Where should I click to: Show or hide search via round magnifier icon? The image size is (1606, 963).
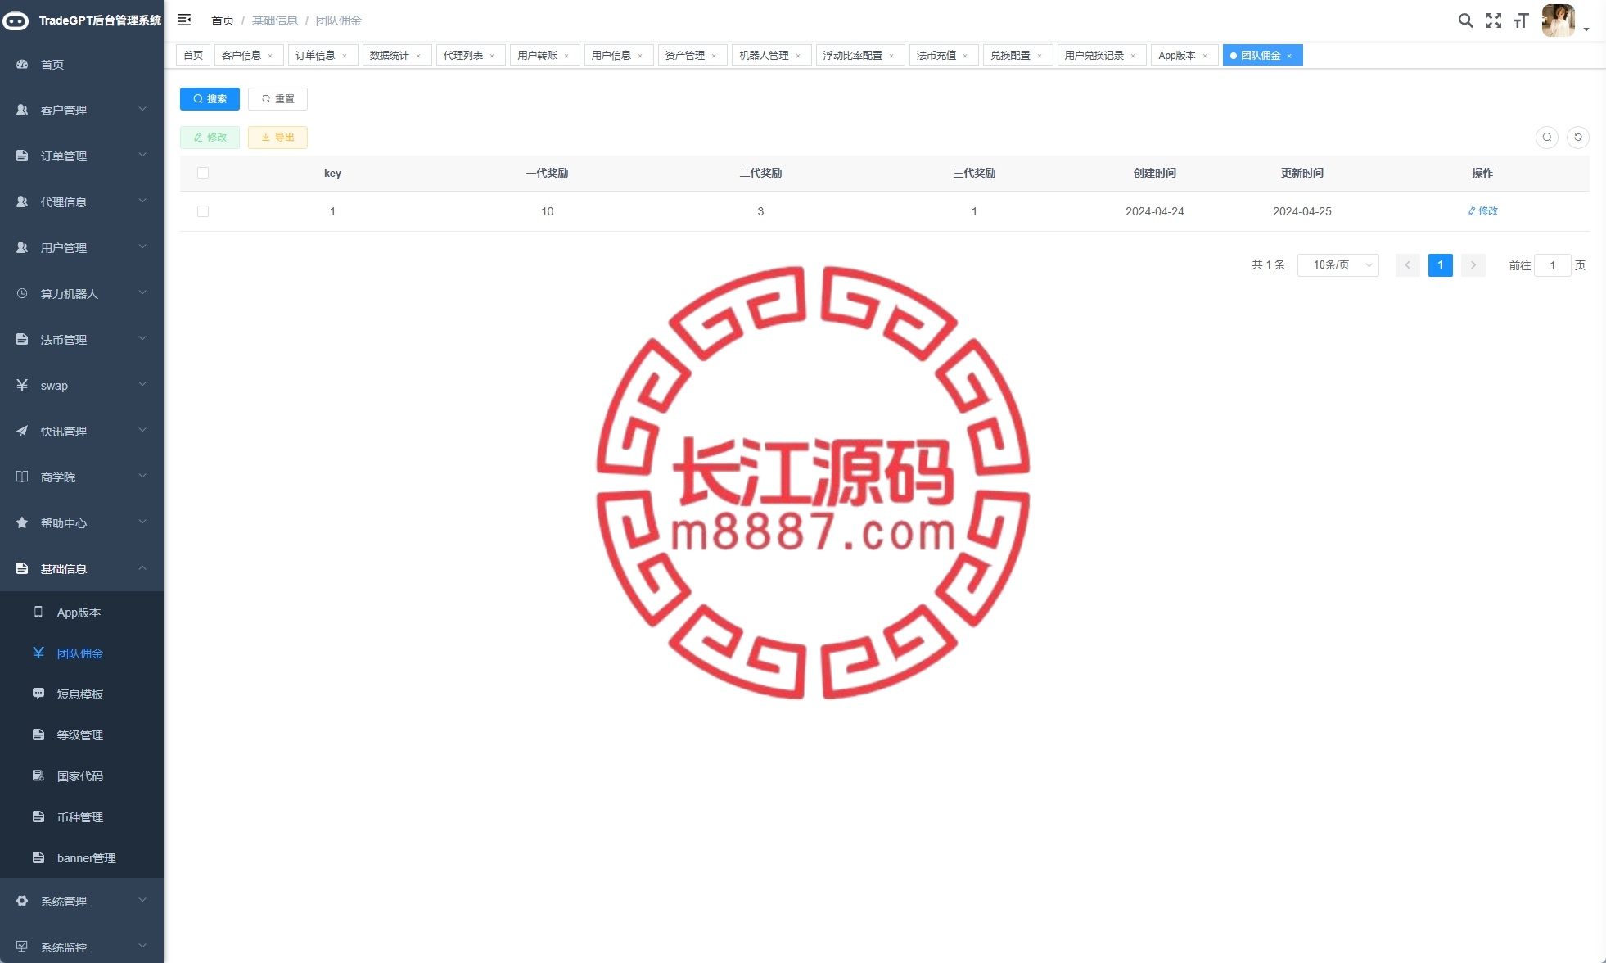[x=1547, y=138]
